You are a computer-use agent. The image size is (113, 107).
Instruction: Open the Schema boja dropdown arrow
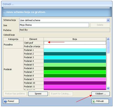tap(108, 20)
